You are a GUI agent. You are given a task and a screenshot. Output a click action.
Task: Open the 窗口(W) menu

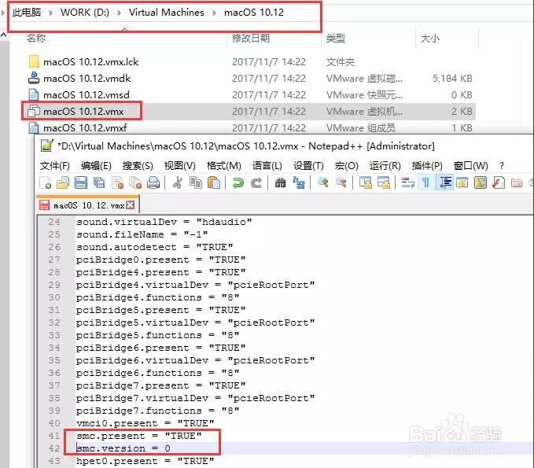[x=470, y=166]
